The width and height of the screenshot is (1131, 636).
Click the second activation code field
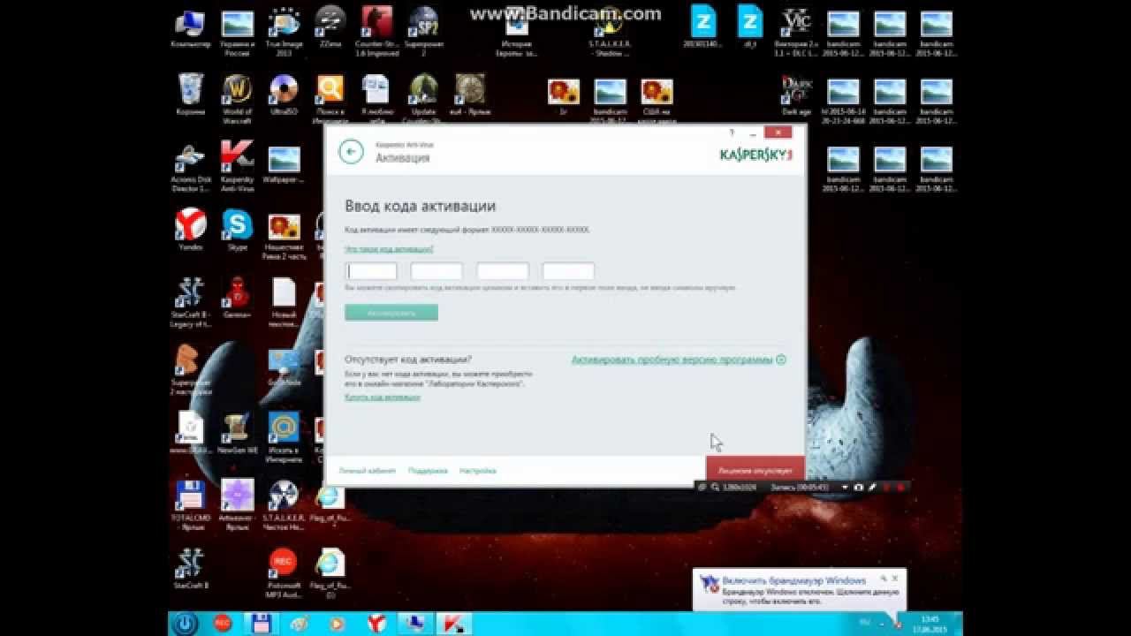point(436,271)
